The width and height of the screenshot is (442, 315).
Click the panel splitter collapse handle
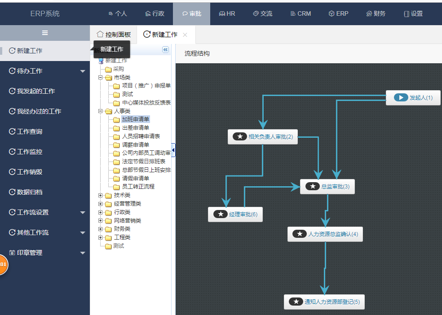pos(173,150)
